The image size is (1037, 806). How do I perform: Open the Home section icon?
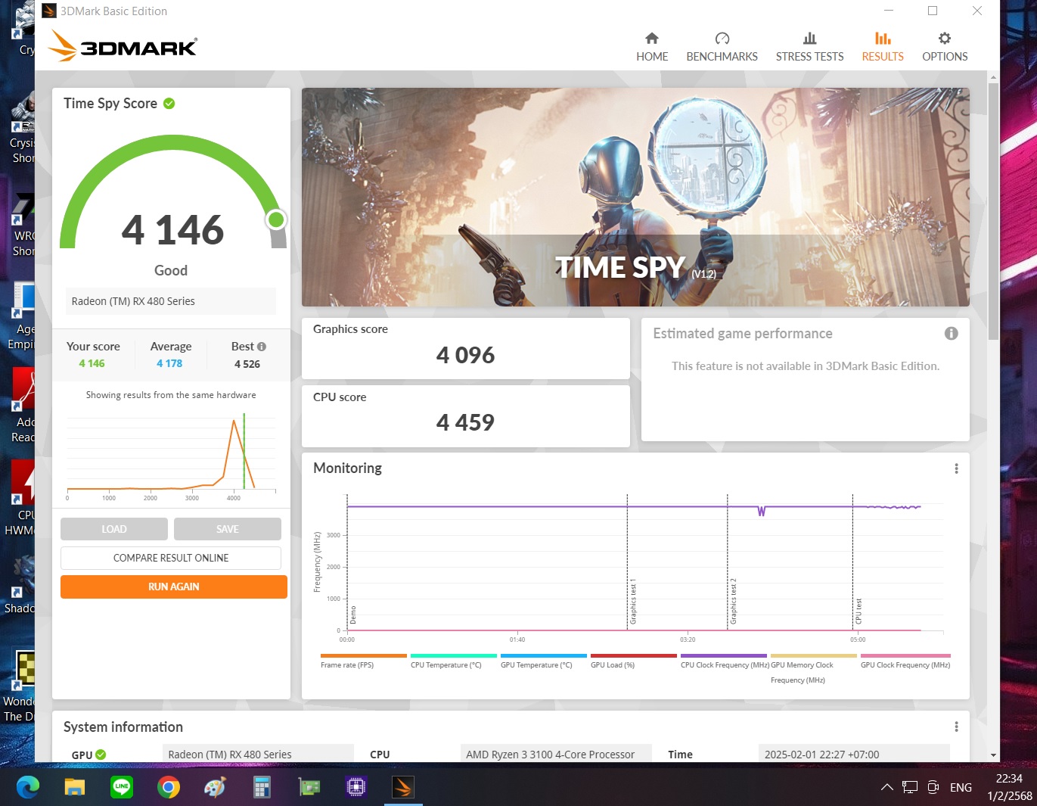point(651,39)
